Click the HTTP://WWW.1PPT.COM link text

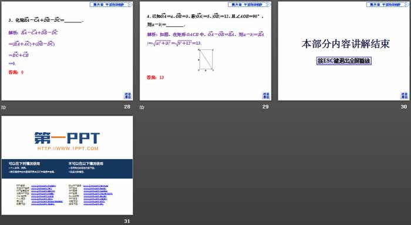[68, 149]
